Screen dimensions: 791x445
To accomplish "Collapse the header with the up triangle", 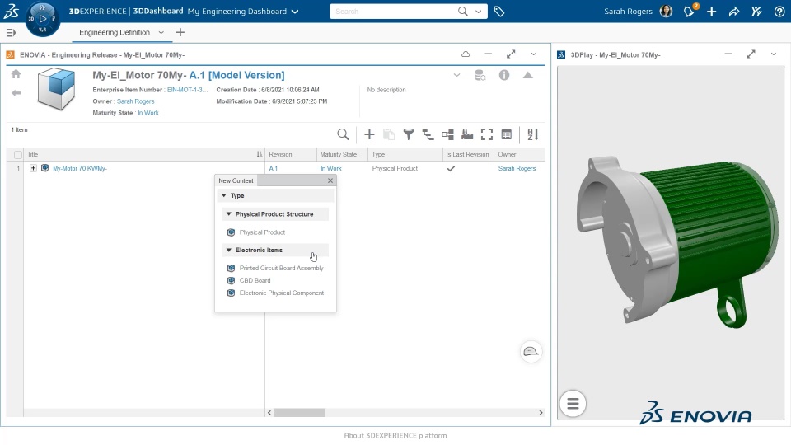I will pos(527,75).
